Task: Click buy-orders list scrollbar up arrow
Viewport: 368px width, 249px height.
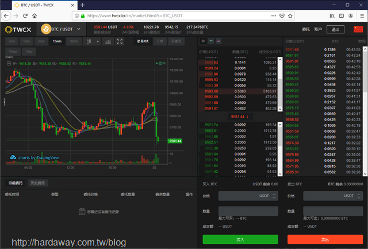Action: [280, 124]
